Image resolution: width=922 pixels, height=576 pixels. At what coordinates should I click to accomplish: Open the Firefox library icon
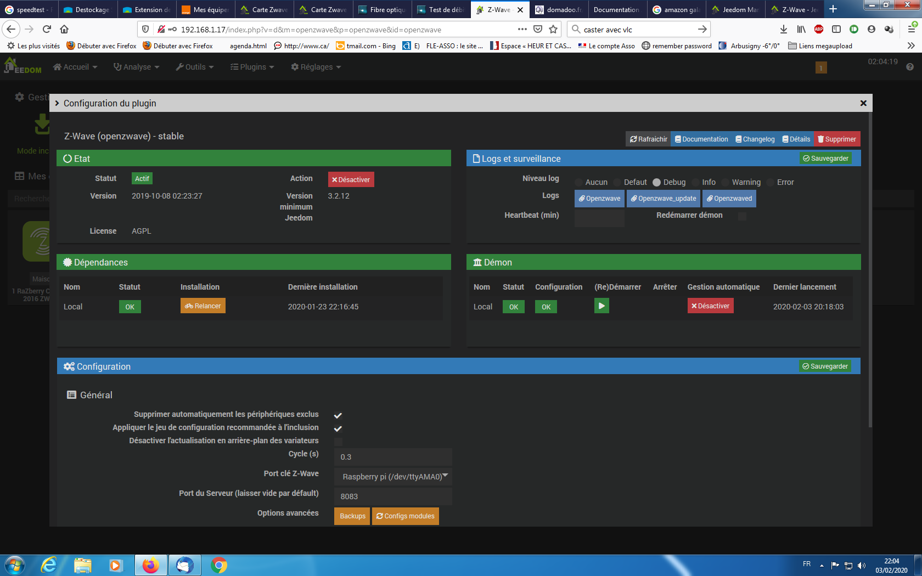pos(801,29)
